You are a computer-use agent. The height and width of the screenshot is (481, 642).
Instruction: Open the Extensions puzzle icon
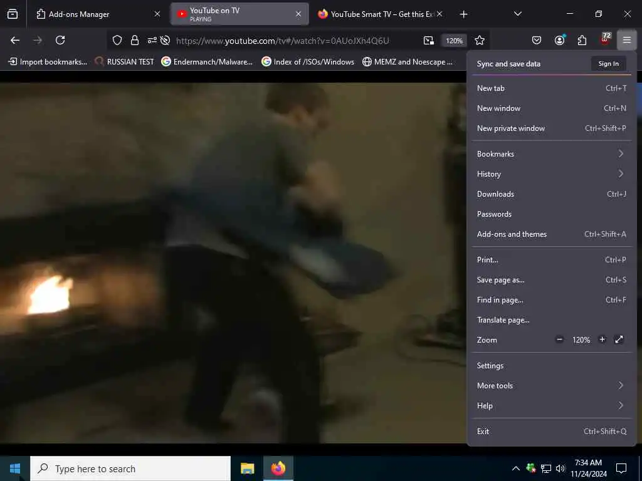pyautogui.click(x=582, y=40)
